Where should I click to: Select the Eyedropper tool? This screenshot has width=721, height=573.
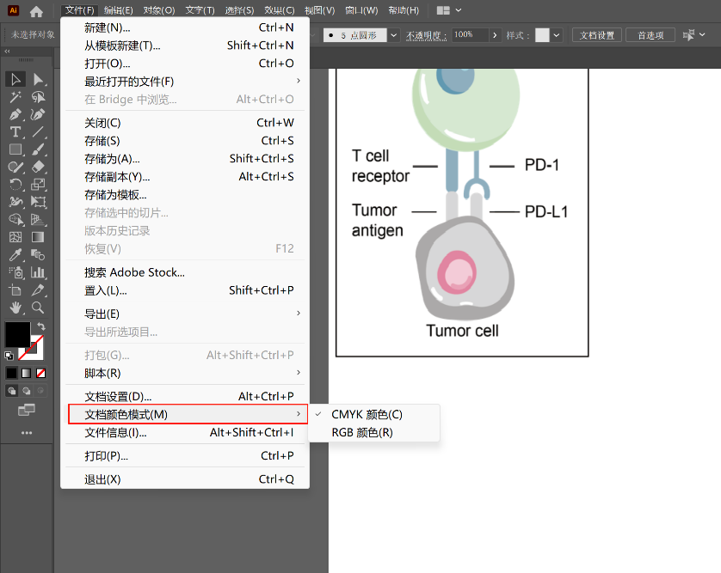15,255
